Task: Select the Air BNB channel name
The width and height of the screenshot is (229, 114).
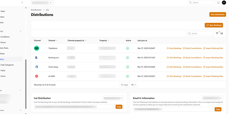Action: [52, 76]
